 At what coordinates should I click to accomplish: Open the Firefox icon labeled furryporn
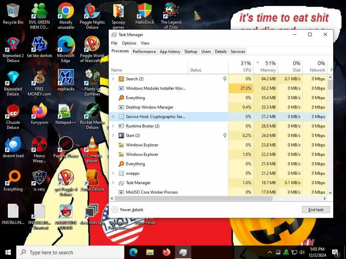pyautogui.click(x=39, y=114)
